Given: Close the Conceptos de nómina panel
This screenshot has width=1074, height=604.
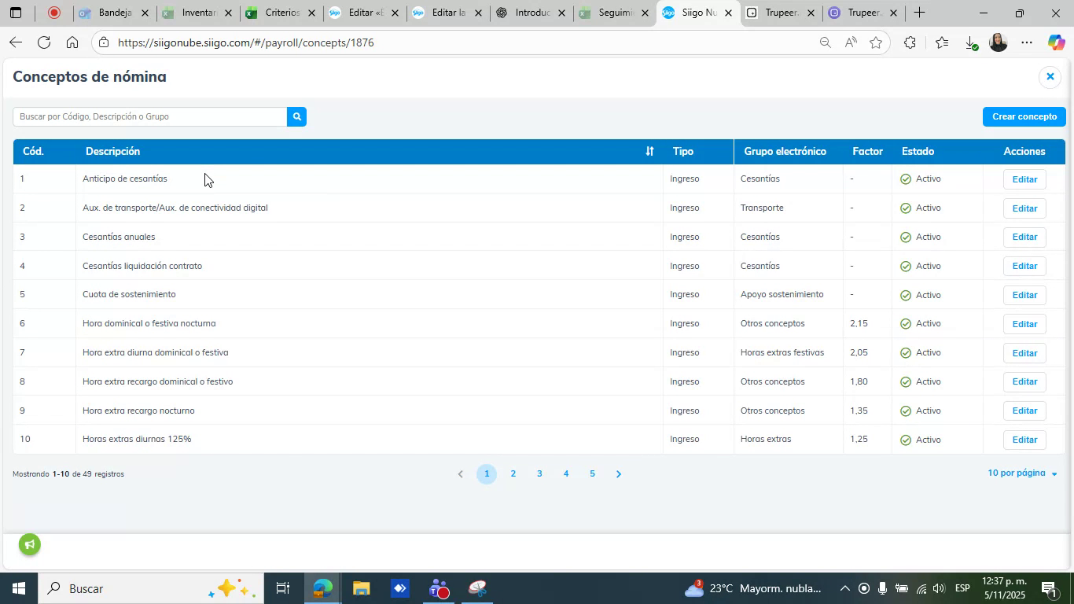Looking at the screenshot, I should 1050,76.
